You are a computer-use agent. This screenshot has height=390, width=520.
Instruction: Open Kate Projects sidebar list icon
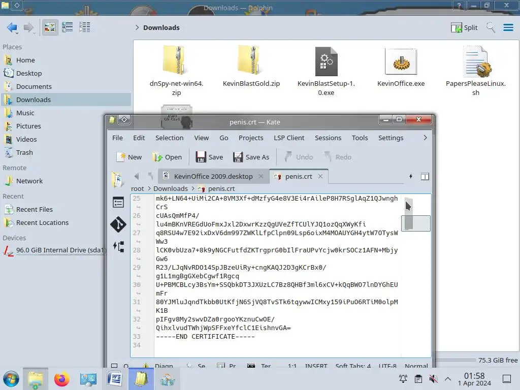[118, 202]
